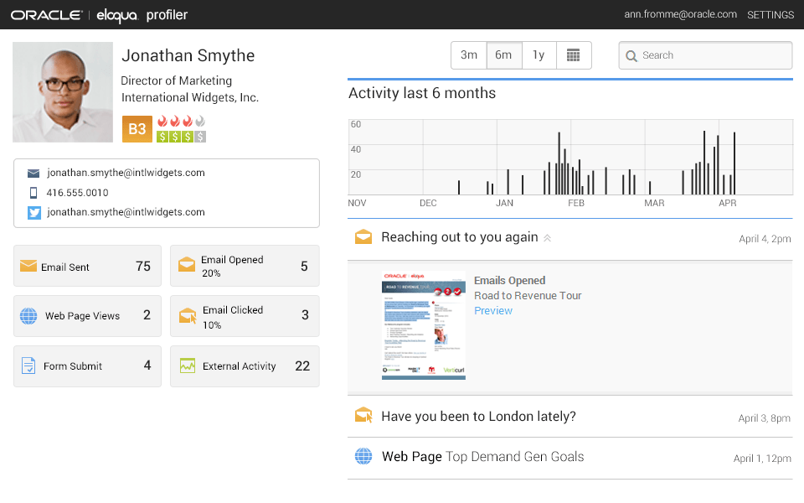
Task: Select the 3m time range tab
Action: [469, 55]
